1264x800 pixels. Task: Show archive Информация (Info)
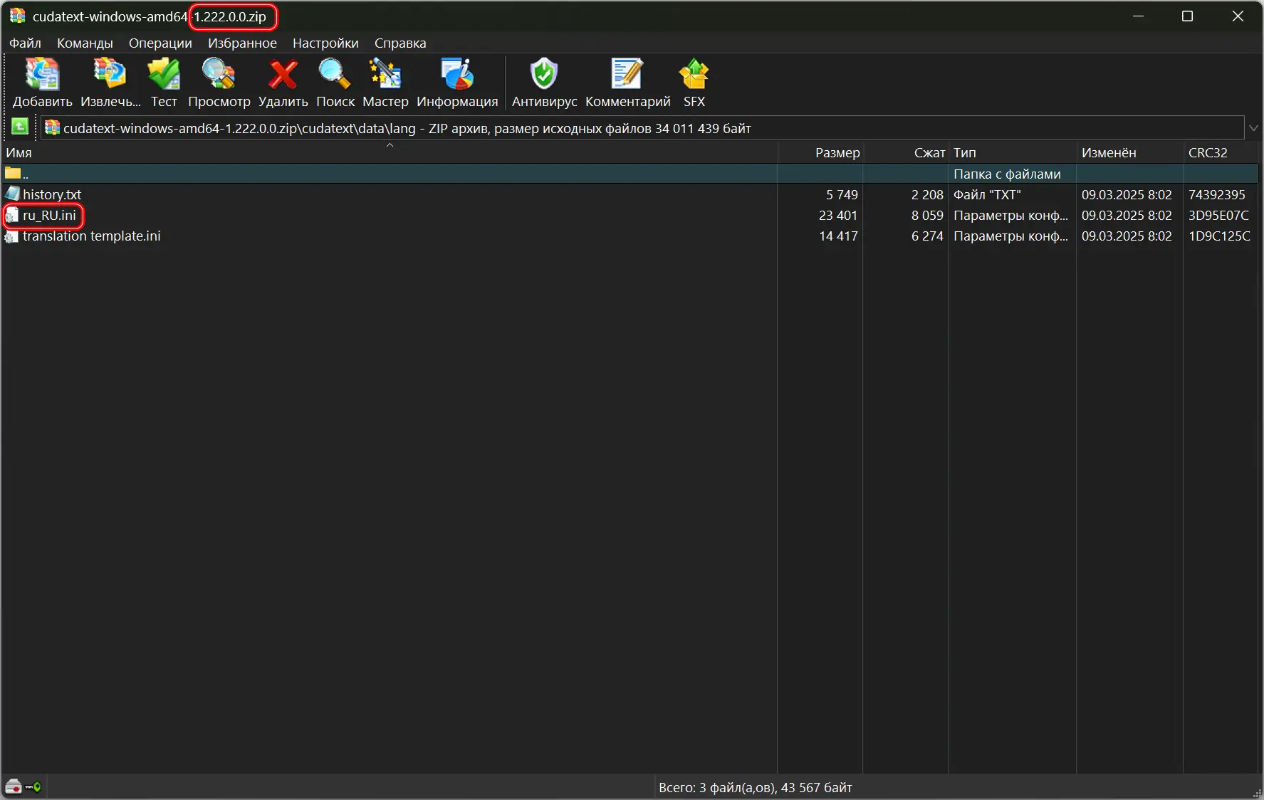pos(457,74)
